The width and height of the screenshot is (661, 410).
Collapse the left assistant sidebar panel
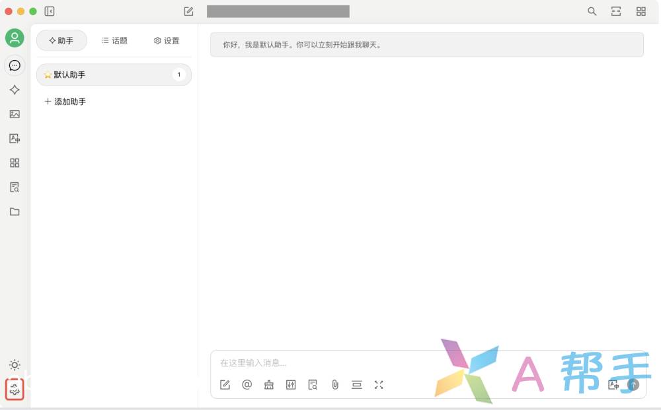click(x=50, y=11)
